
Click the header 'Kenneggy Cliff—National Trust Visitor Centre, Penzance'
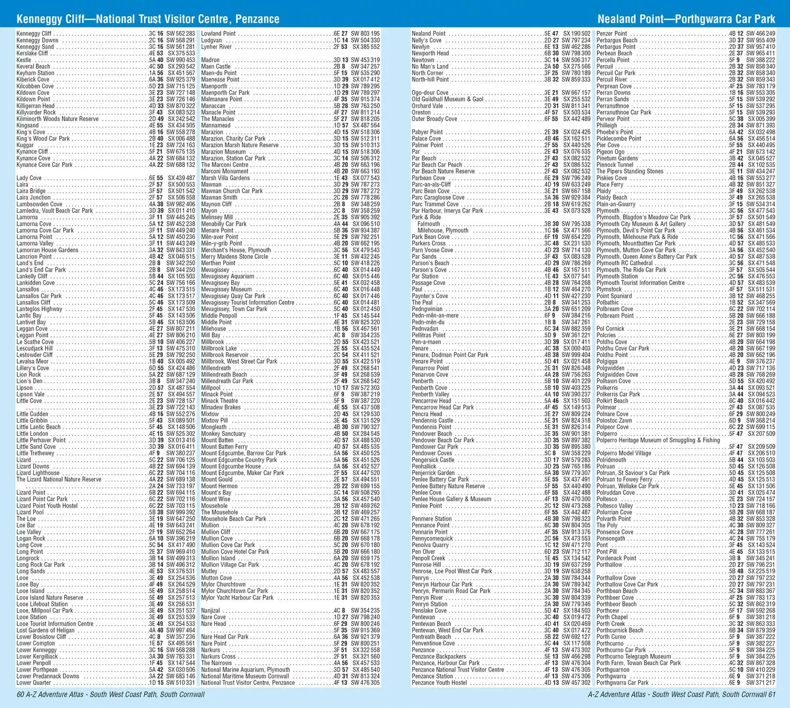coord(148,19)
